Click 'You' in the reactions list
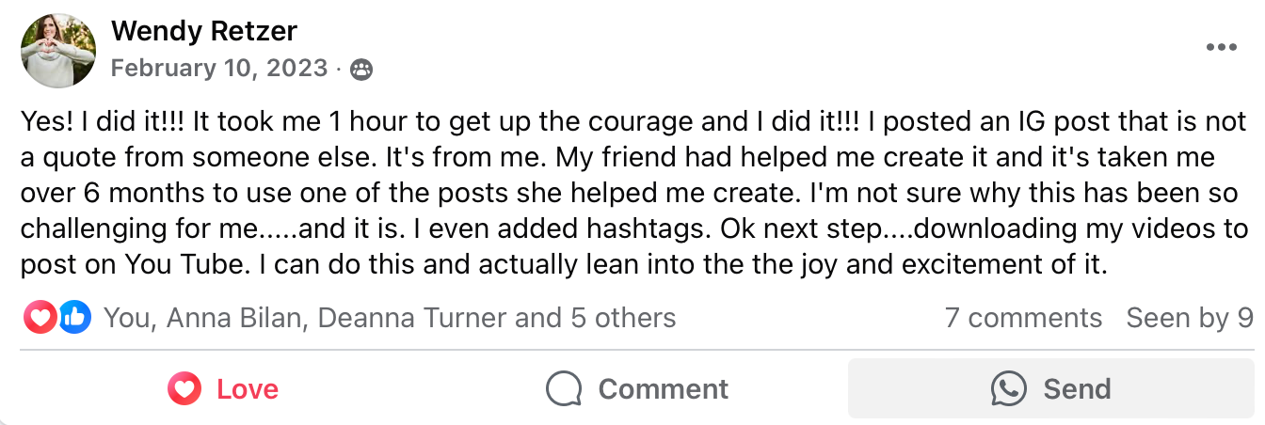1265x425 pixels. [126, 318]
